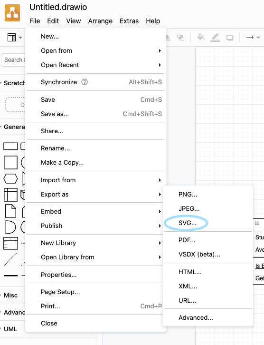Click the connection arrow style icon
This screenshot has width=264, height=345.
[x=250, y=38]
